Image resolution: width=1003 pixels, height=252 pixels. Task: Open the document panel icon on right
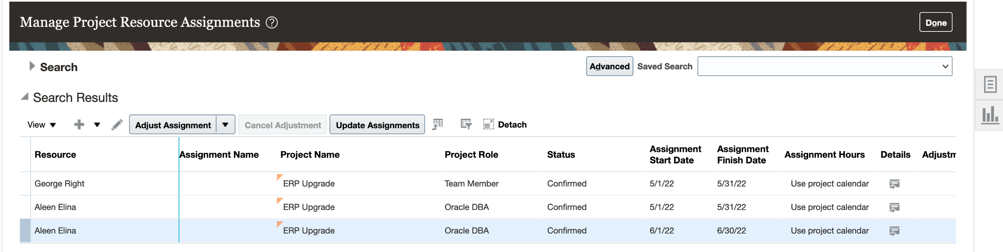click(x=990, y=84)
